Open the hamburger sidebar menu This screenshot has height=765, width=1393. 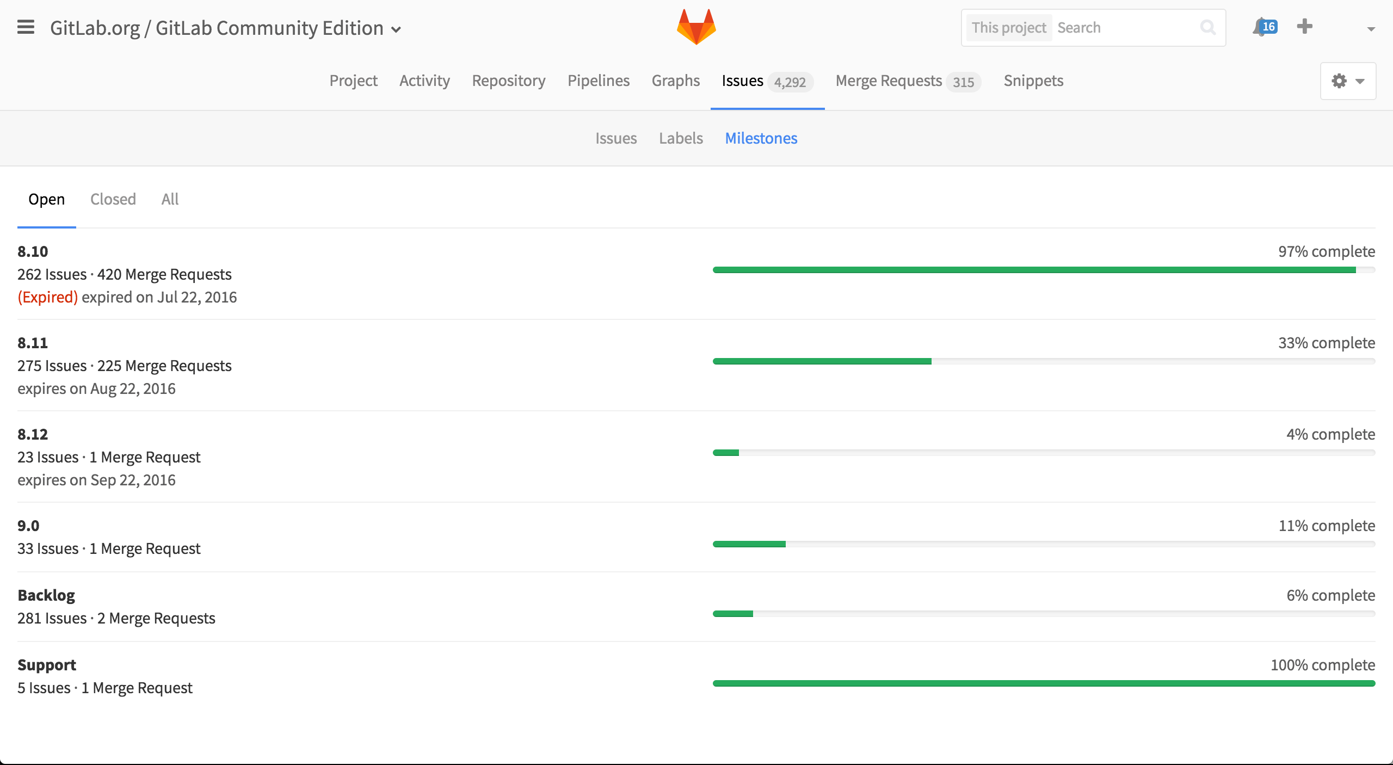tap(26, 27)
